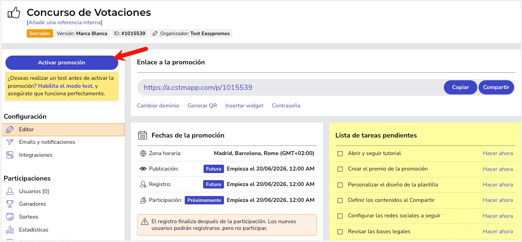Click the Borrador status badge
The height and width of the screenshot is (242, 522).
(40, 33)
